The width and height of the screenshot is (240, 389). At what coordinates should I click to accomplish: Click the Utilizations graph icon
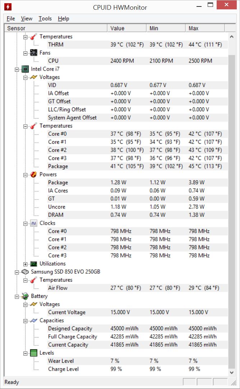tap(34, 264)
